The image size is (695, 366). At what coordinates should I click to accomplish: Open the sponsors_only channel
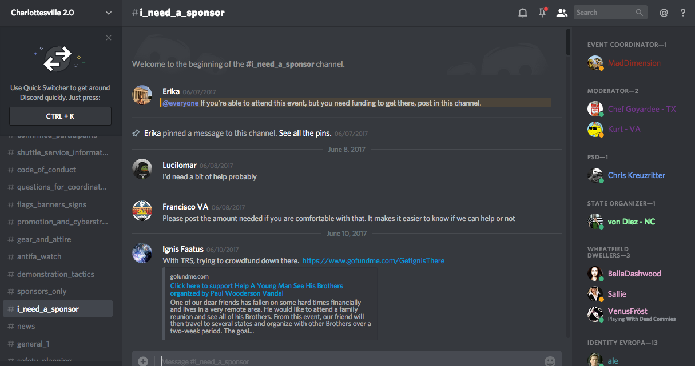tap(42, 291)
